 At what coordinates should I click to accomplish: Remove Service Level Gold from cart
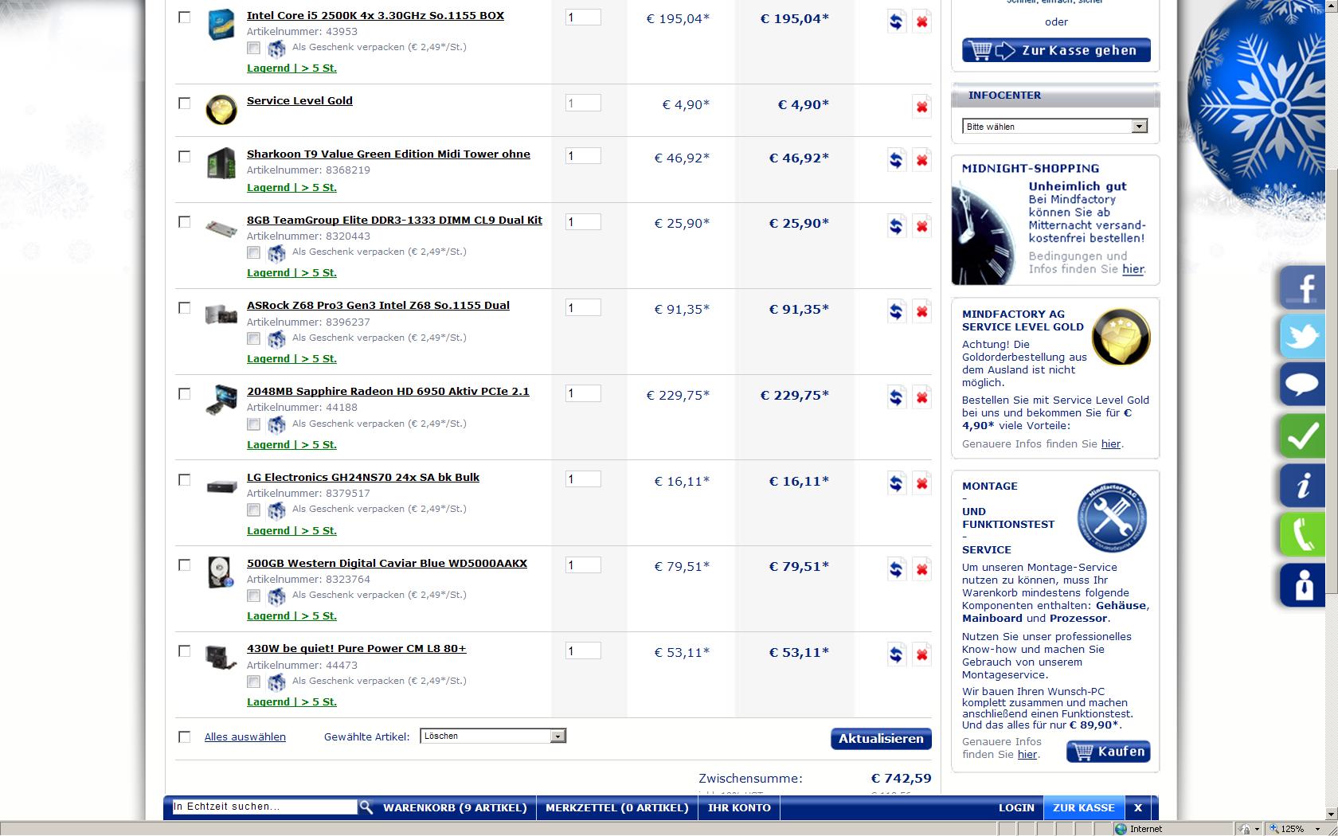click(x=921, y=107)
